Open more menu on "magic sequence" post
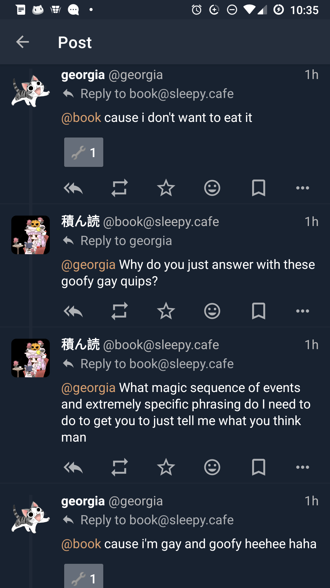Screen dimensions: 330x588 pyautogui.click(x=302, y=467)
